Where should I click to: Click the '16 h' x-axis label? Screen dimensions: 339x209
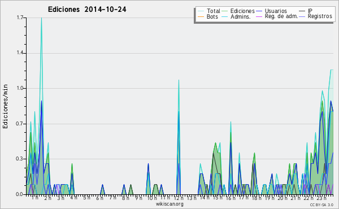(231, 198)
